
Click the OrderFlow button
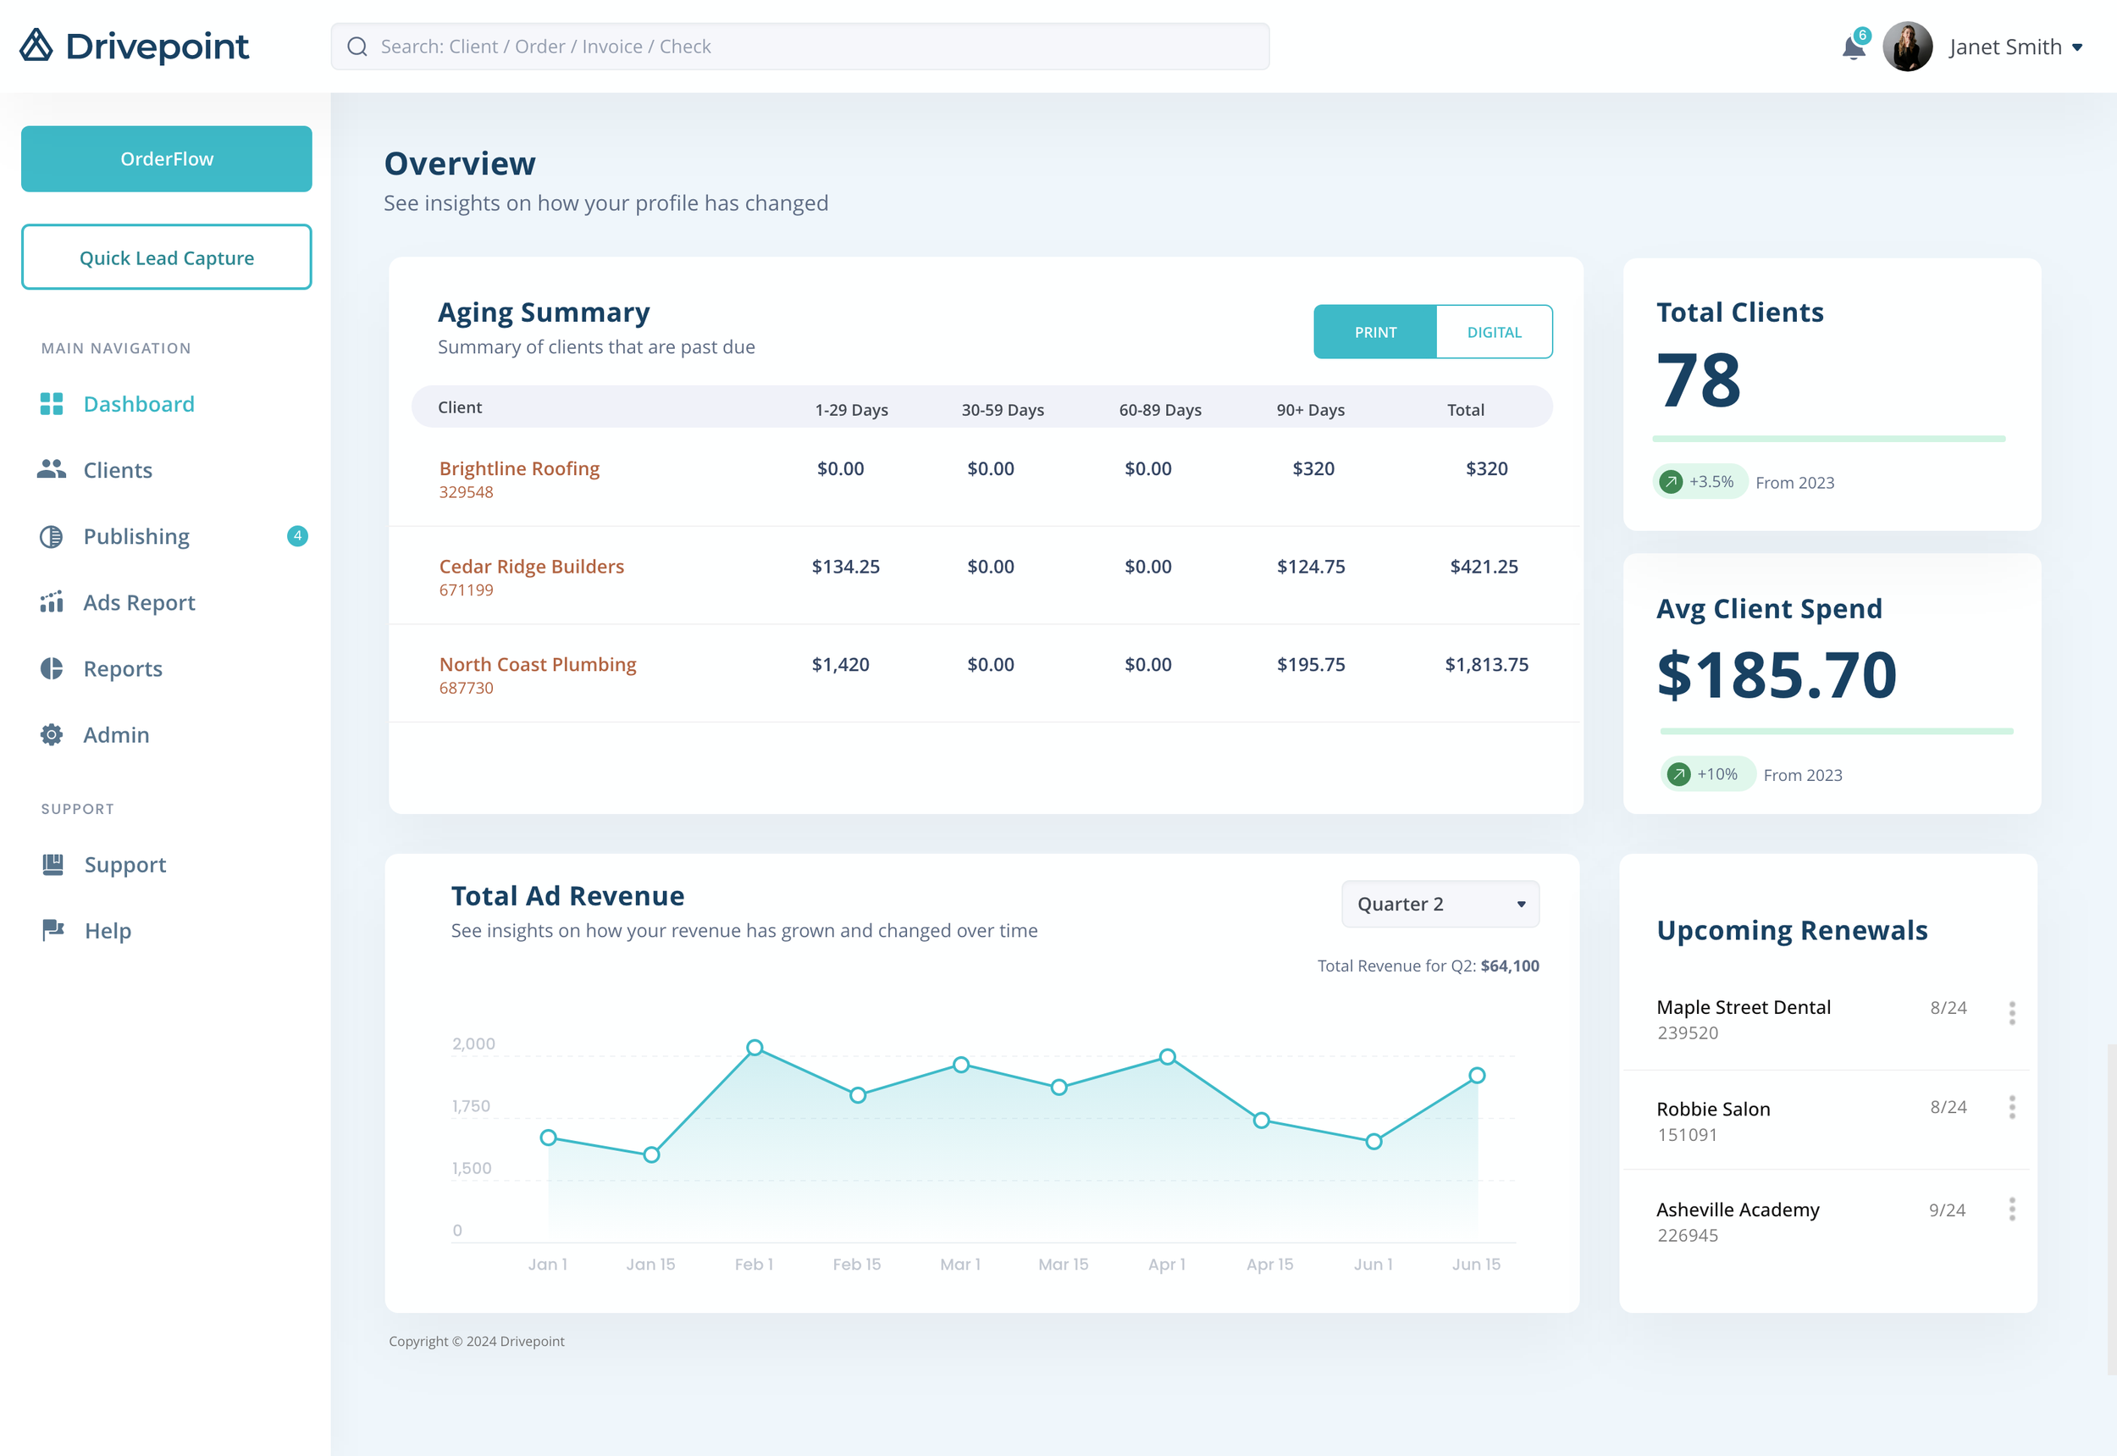point(166,158)
